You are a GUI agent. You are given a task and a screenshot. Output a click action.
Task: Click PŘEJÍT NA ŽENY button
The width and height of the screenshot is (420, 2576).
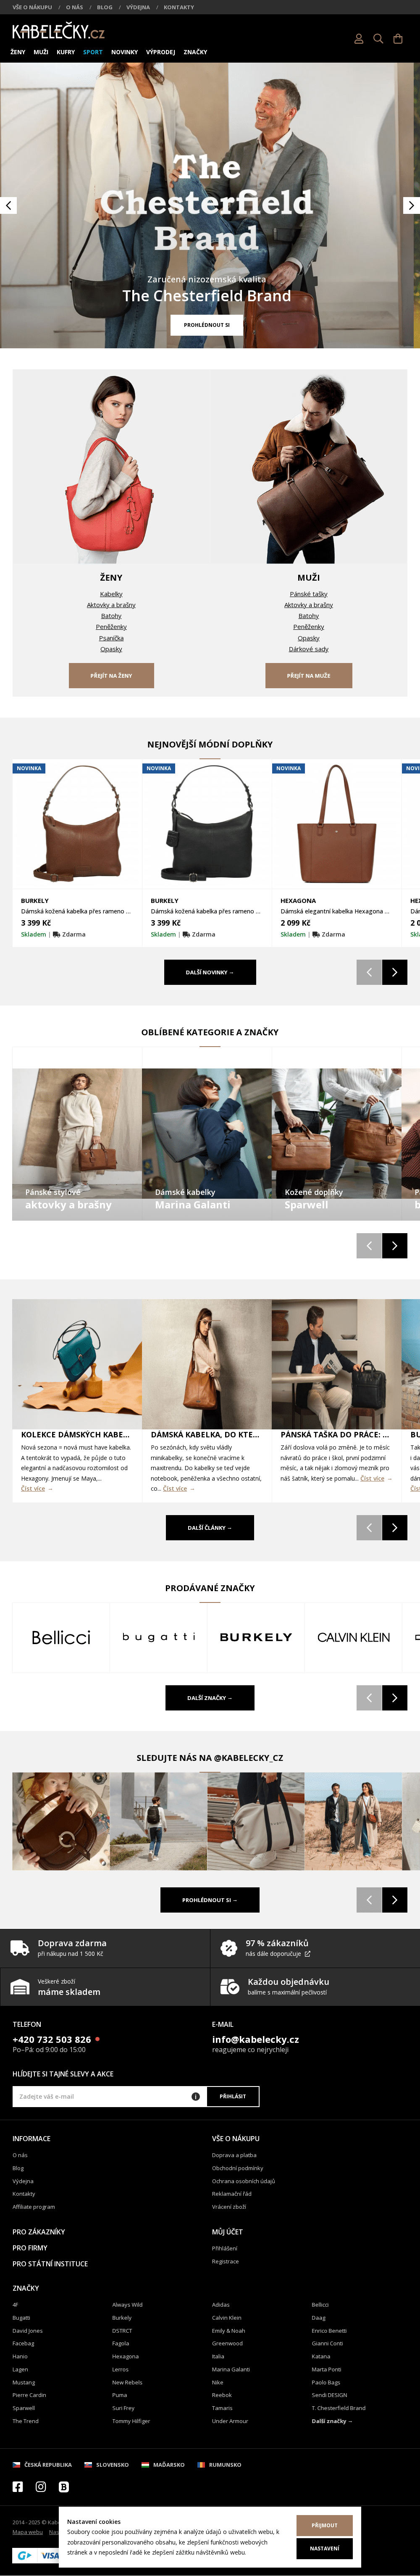pos(111,675)
